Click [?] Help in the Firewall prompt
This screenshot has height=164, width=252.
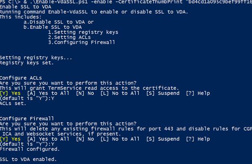coord(198,139)
